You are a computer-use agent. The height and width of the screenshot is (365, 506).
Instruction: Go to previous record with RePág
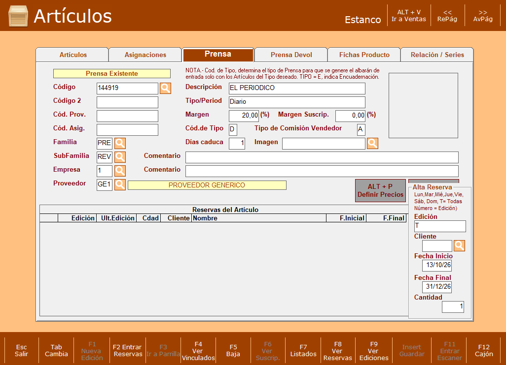(447, 15)
